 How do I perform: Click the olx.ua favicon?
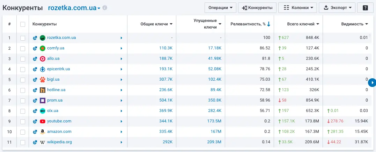pos(43,111)
